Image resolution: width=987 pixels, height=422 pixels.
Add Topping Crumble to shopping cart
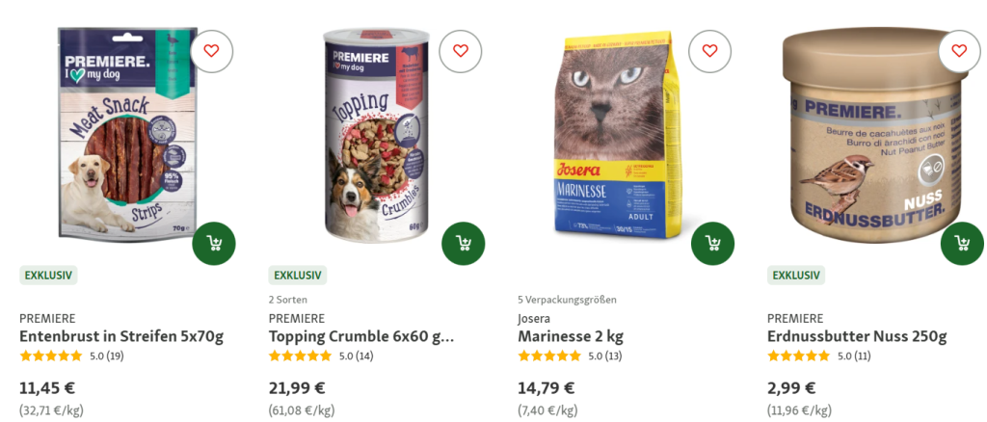tap(464, 244)
